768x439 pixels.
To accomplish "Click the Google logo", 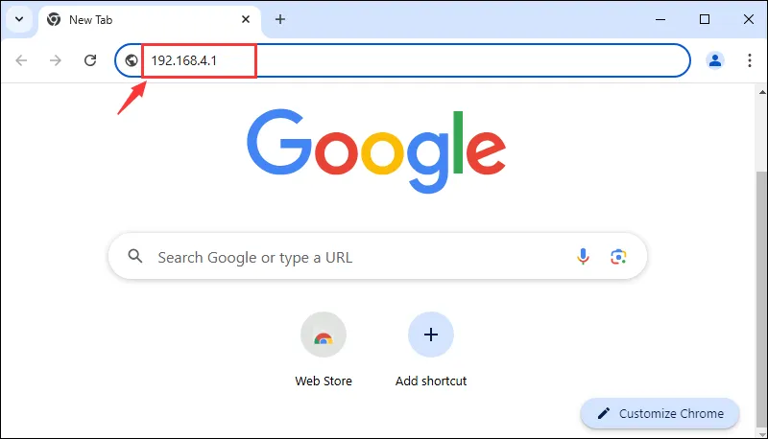I will [x=376, y=142].
